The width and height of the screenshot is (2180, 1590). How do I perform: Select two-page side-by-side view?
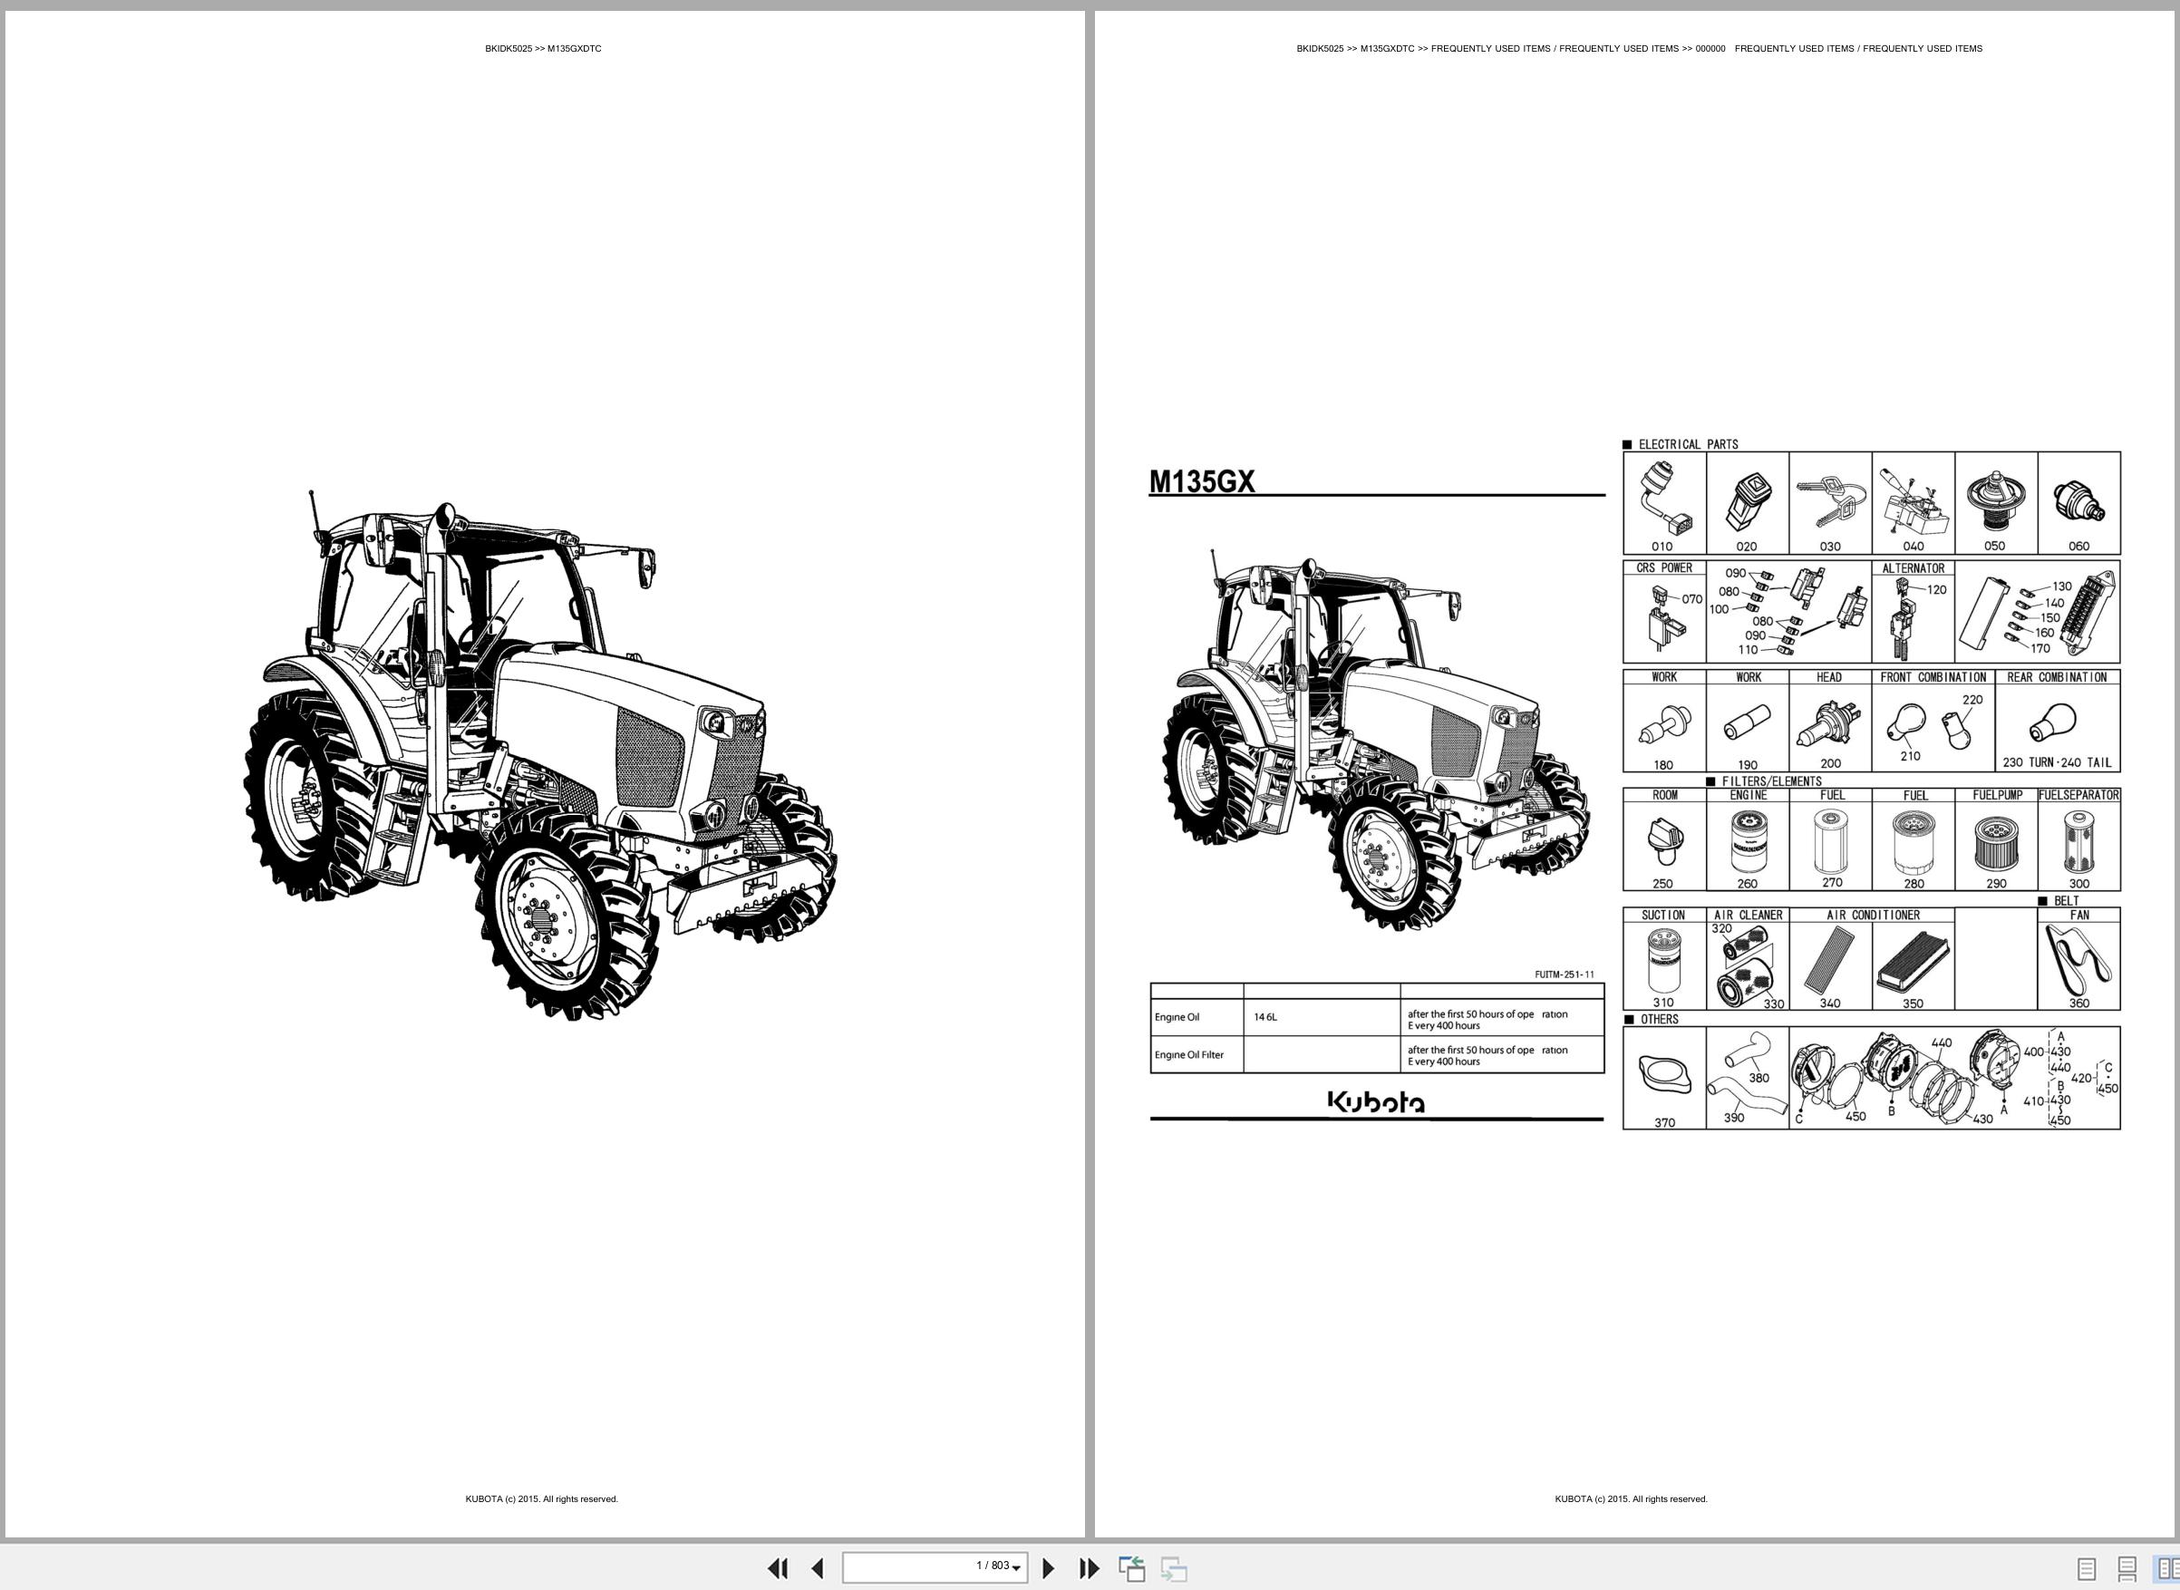click(2166, 1569)
